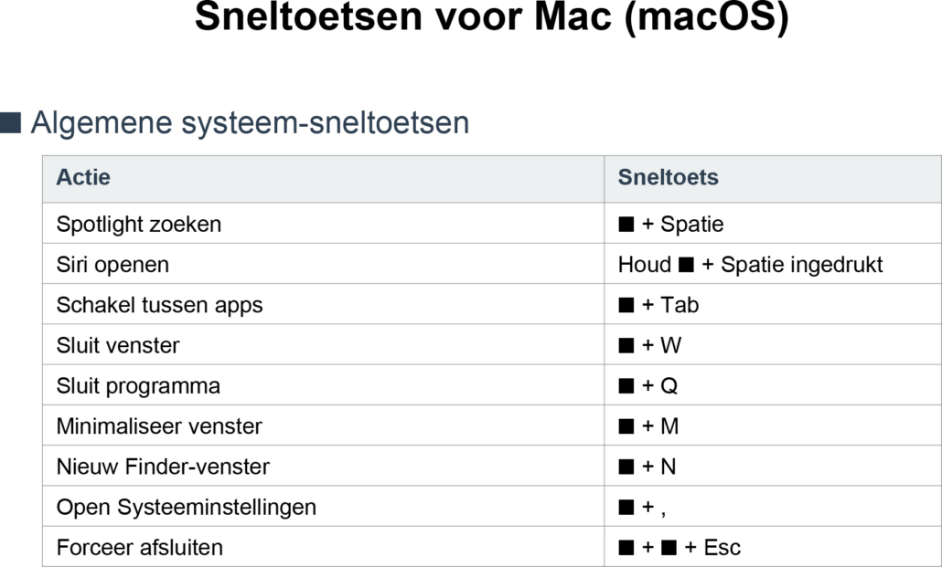This screenshot has width=942, height=567.
Task: Click the "Algemene systeem-sneltoetsen" section heading
Action: point(250,122)
